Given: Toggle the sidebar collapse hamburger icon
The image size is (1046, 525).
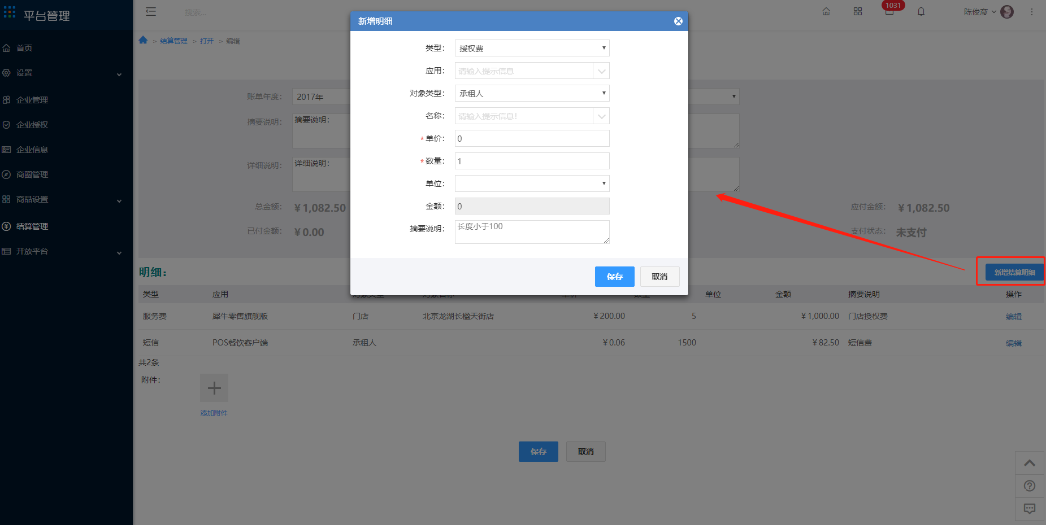Looking at the screenshot, I should pos(151,12).
